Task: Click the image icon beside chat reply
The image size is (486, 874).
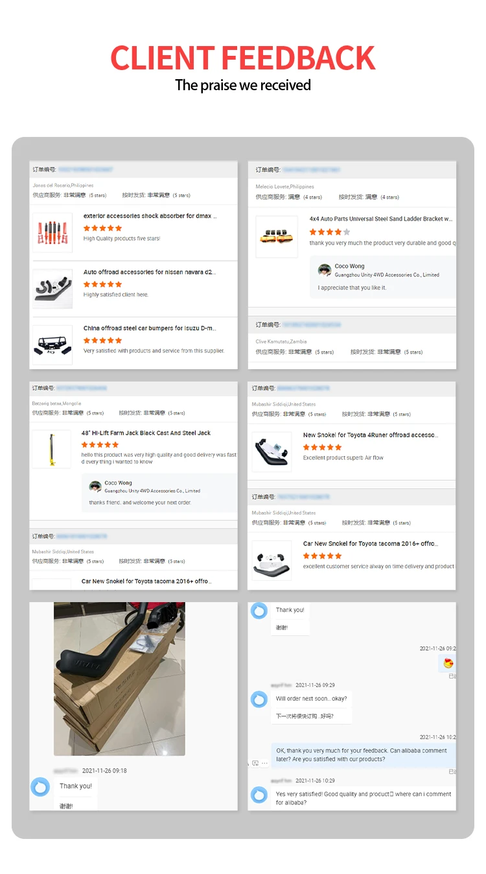Action: click(255, 764)
